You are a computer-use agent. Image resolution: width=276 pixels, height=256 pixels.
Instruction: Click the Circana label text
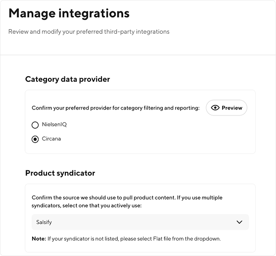click(51, 139)
